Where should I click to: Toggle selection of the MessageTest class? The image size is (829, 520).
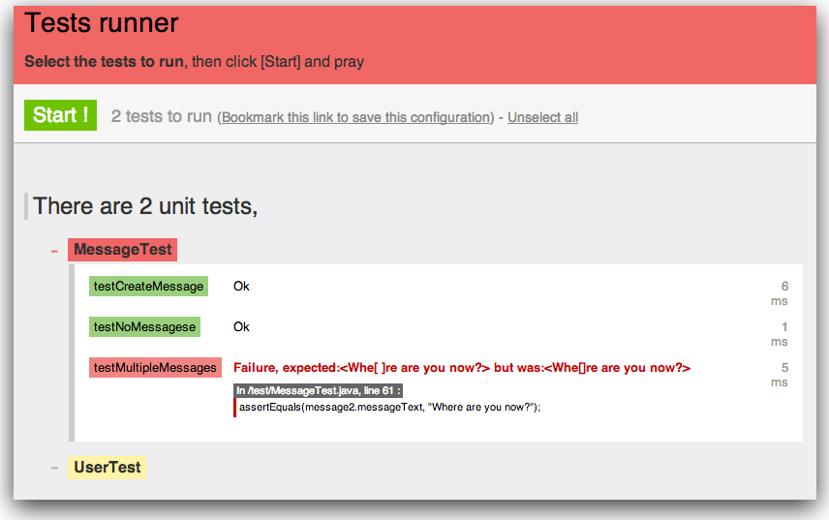click(x=122, y=250)
